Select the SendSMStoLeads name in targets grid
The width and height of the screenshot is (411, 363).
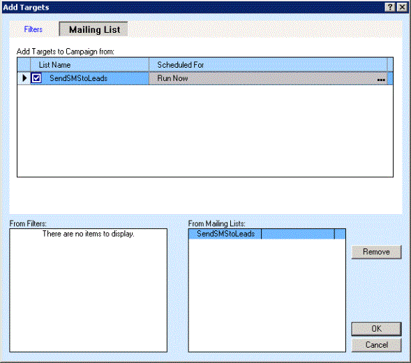point(78,78)
